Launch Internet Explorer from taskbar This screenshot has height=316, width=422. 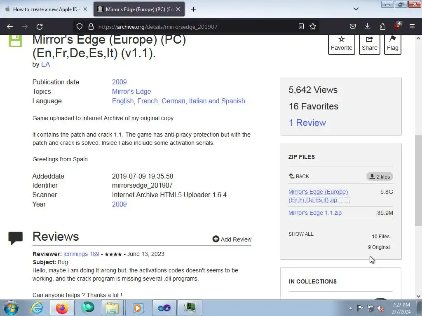click(x=37, y=308)
